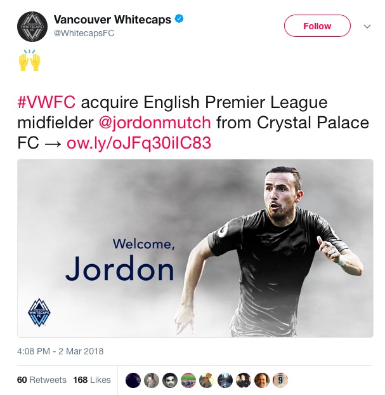
Task: Open the black-and-white mustached face avatar
Action: coord(170,380)
